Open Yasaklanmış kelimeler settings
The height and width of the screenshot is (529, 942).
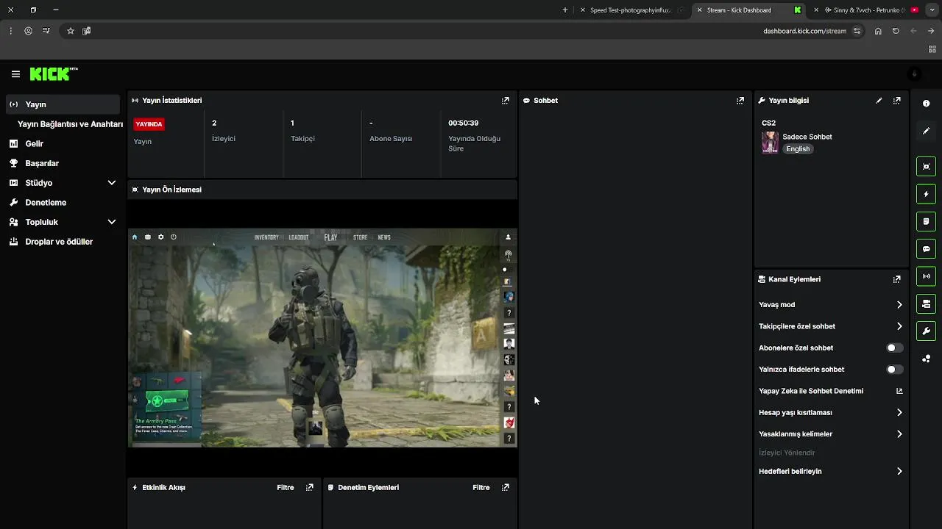click(x=831, y=434)
